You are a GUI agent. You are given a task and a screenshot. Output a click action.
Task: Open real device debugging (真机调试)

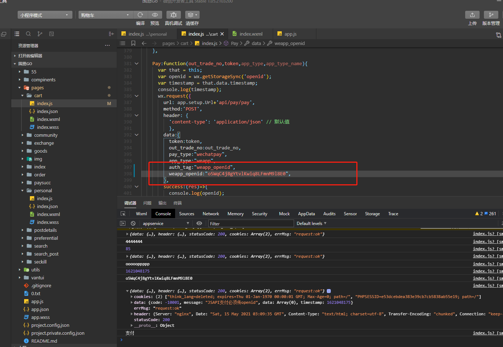173,15
